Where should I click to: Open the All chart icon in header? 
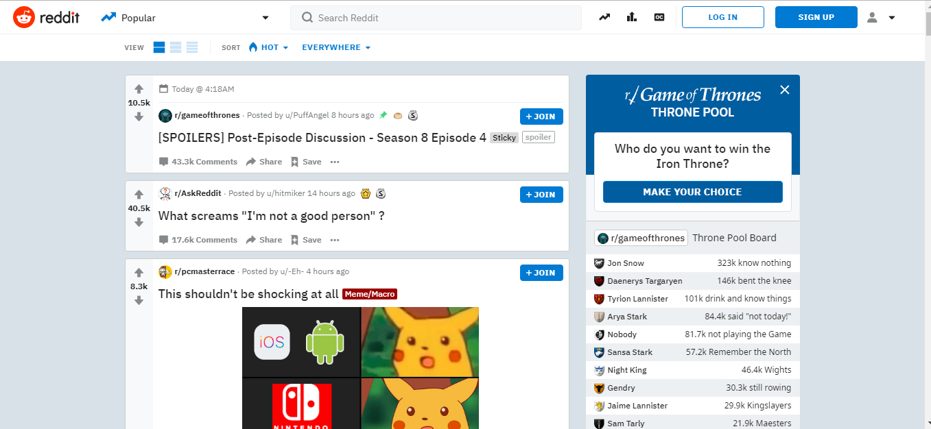click(x=632, y=17)
